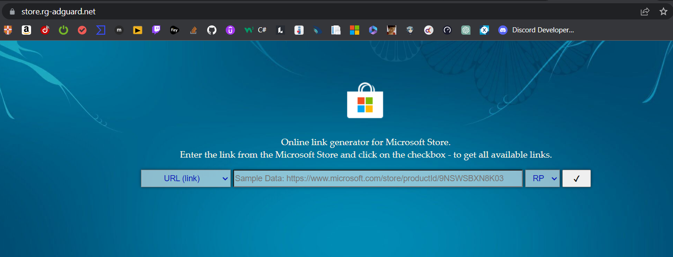Open the green power symbol bookmark
The width and height of the screenshot is (673, 257).
[x=63, y=30]
